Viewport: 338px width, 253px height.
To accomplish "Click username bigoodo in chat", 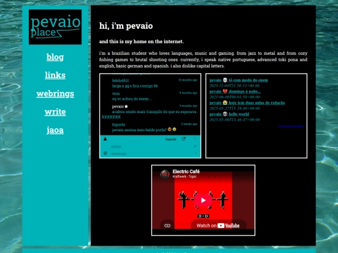I will coord(118,124).
